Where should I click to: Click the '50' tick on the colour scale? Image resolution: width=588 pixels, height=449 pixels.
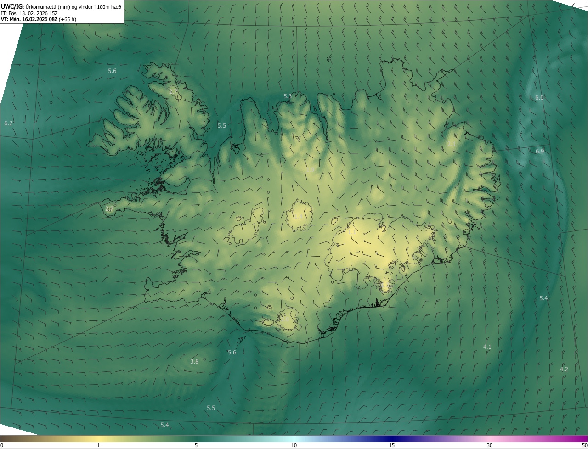(x=584, y=445)
